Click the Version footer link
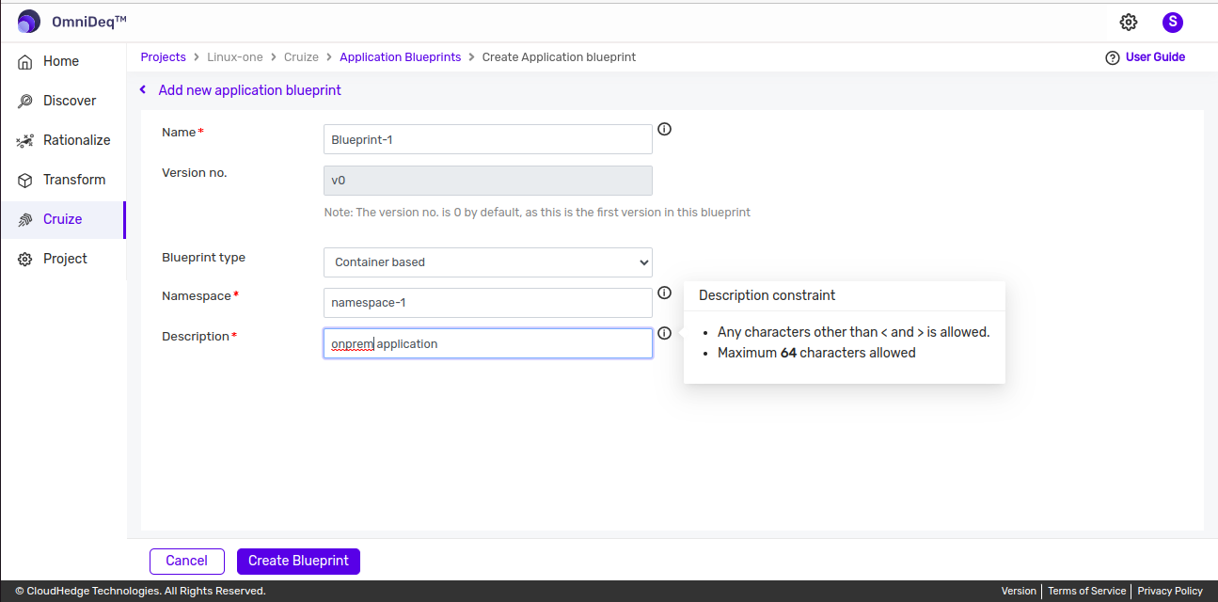 point(1019,591)
